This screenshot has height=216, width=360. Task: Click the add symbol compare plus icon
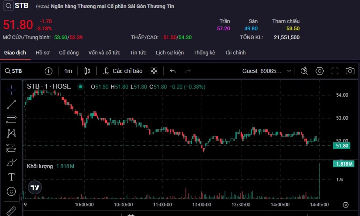(x=49, y=71)
